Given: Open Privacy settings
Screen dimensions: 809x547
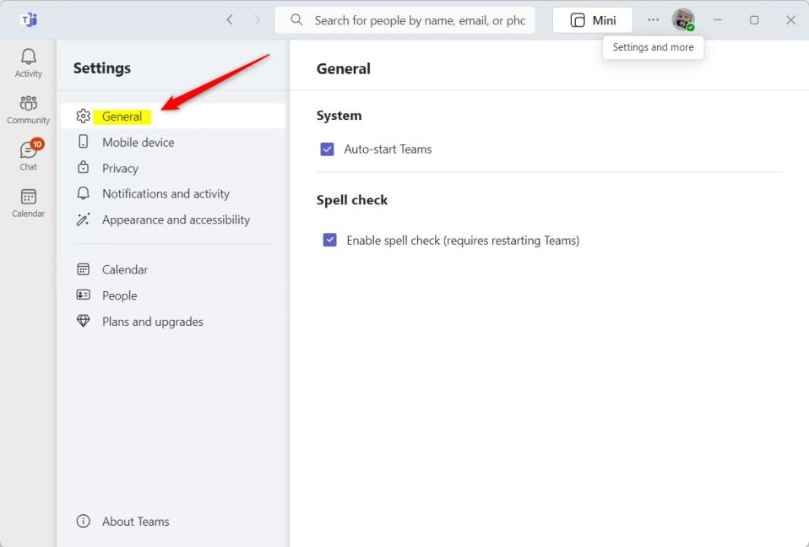Looking at the screenshot, I should tap(173, 168).
